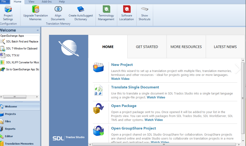
Task: Open Align Documents tool
Action: point(58,13)
